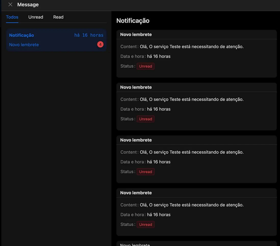Switch to the Todos tab

[12, 17]
